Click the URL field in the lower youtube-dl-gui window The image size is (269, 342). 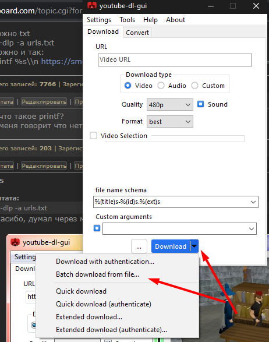pyautogui.click(x=31, y=297)
